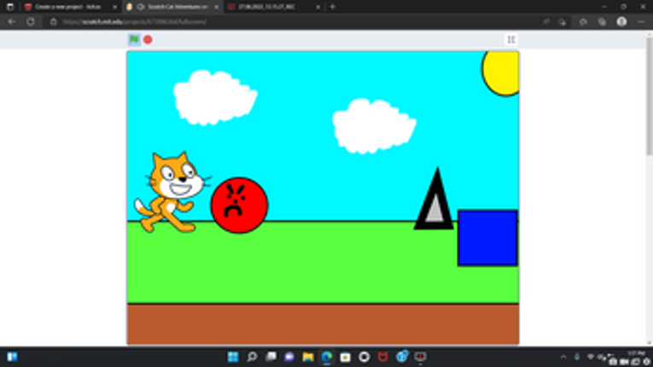Open the round white-ring taskbar app
This screenshot has width=653, height=367.
[x=364, y=357]
